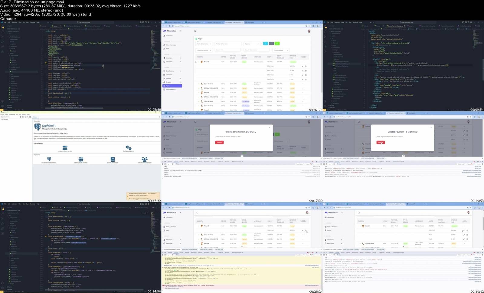Click the 'Agregar un Nuevo Servidor' icon in pgAdmin
The height and width of the screenshot is (293, 484).
pos(65,148)
